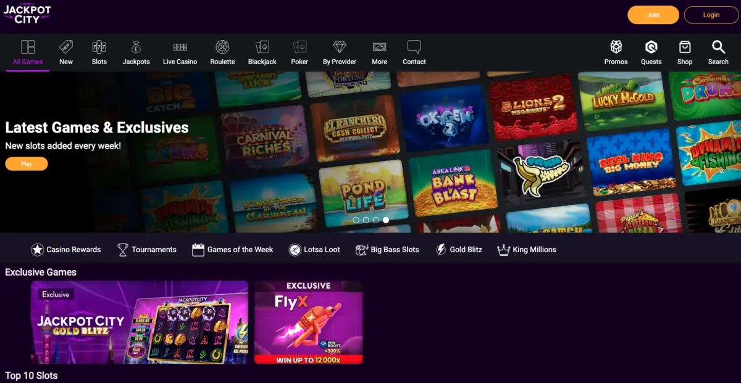Click the Jackpot City logo

coord(27,14)
